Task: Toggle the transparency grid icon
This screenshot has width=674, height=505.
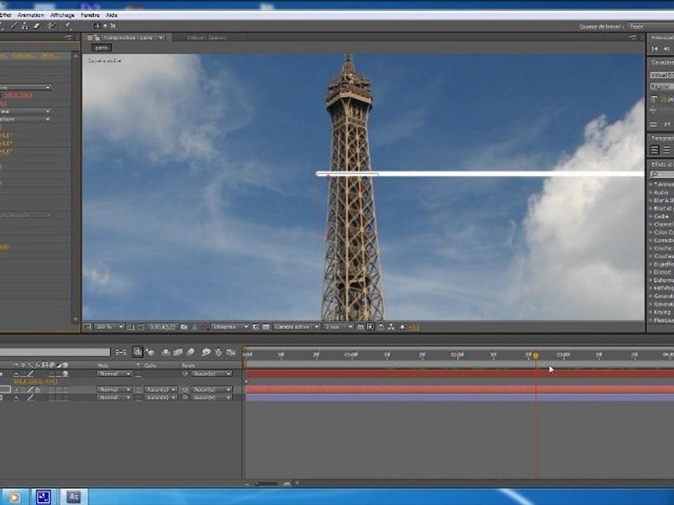Action: pos(266,327)
